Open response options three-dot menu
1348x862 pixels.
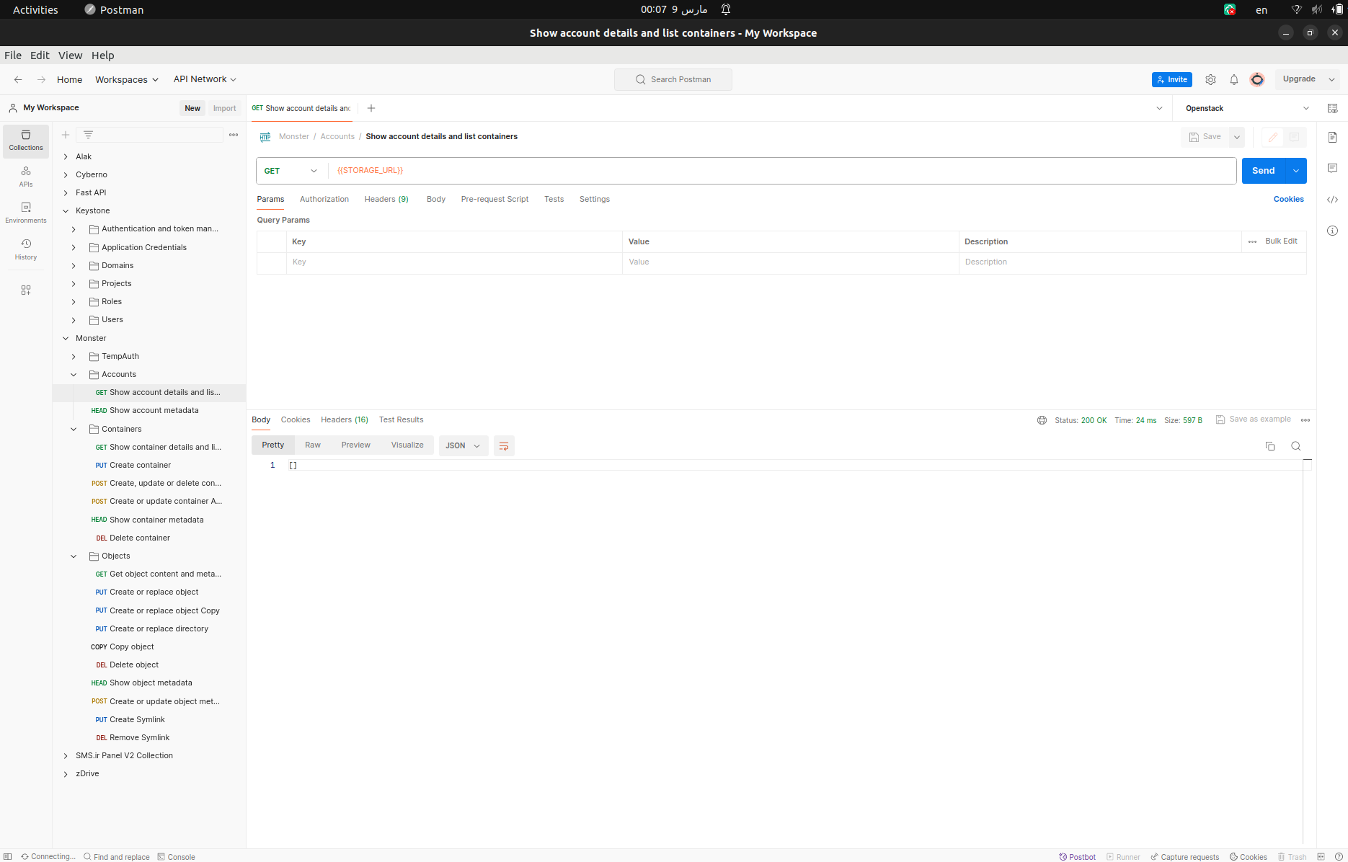(1305, 420)
